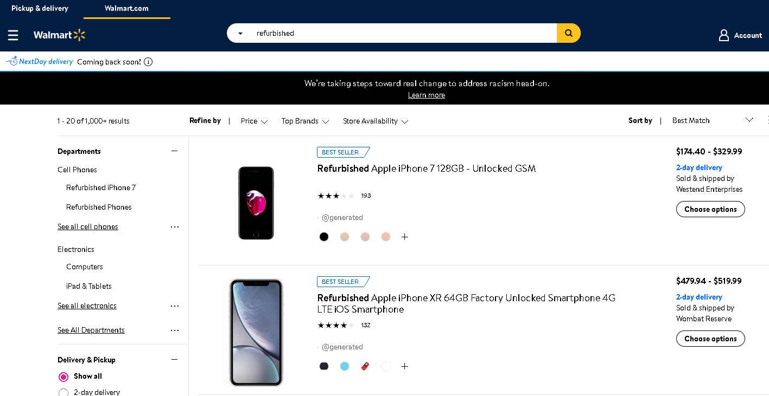Select the 2-day delivery radio option
Screen dimensions: 769x396
tap(63, 393)
